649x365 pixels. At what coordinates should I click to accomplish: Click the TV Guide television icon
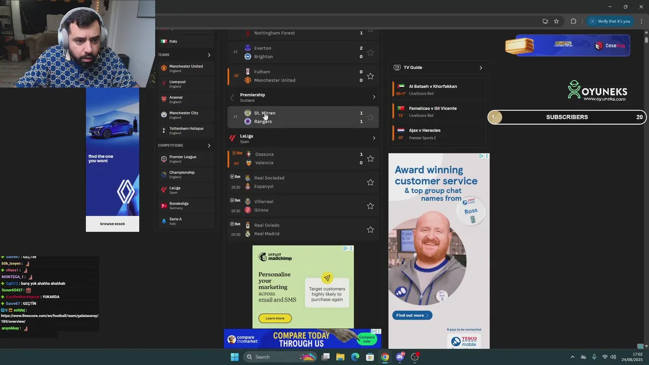tap(397, 67)
